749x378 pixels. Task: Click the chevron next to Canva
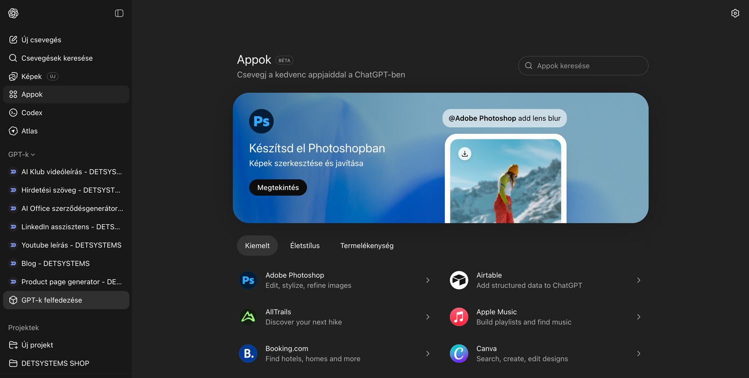point(639,354)
